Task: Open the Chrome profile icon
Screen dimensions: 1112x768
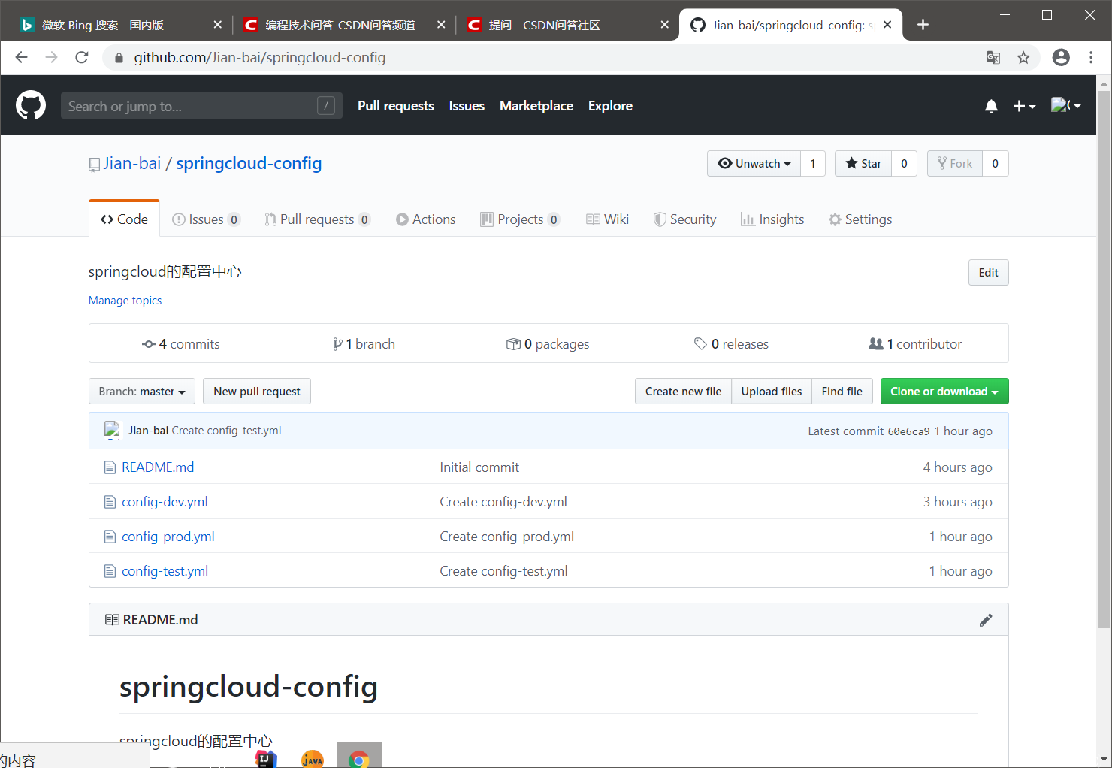Action: point(1061,57)
